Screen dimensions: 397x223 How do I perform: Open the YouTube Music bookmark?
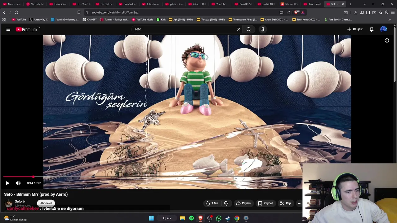coord(143,20)
